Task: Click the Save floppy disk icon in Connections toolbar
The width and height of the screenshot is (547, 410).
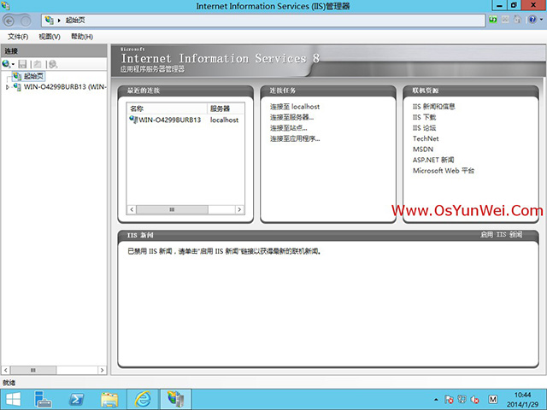Action: coord(23,64)
